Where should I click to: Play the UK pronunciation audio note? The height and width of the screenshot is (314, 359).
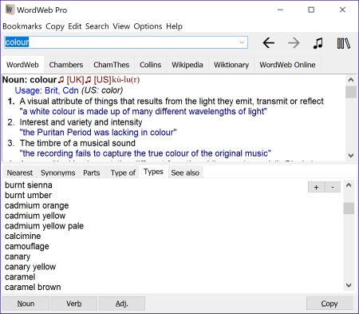tap(61, 79)
